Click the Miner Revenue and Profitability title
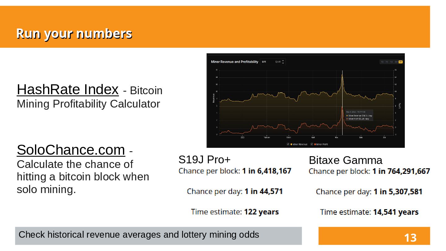Image resolution: width=446 pixels, height=251 pixels. (234, 62)
